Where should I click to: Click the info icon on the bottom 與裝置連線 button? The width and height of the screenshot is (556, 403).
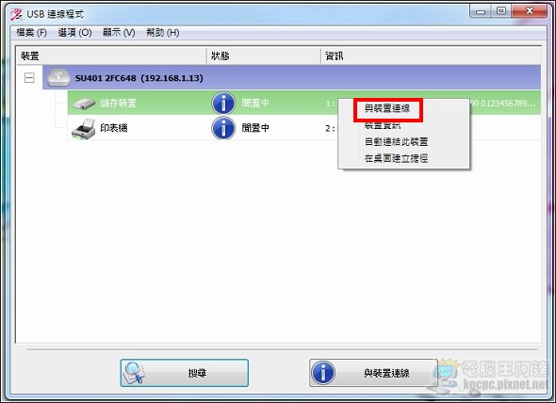click(323, 373)
